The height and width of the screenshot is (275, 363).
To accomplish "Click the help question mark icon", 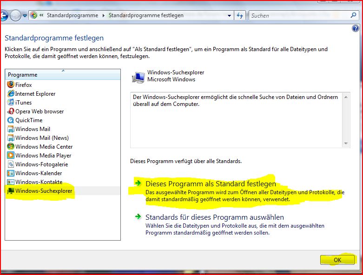I will pyautogui.click(x=356, y=28).
